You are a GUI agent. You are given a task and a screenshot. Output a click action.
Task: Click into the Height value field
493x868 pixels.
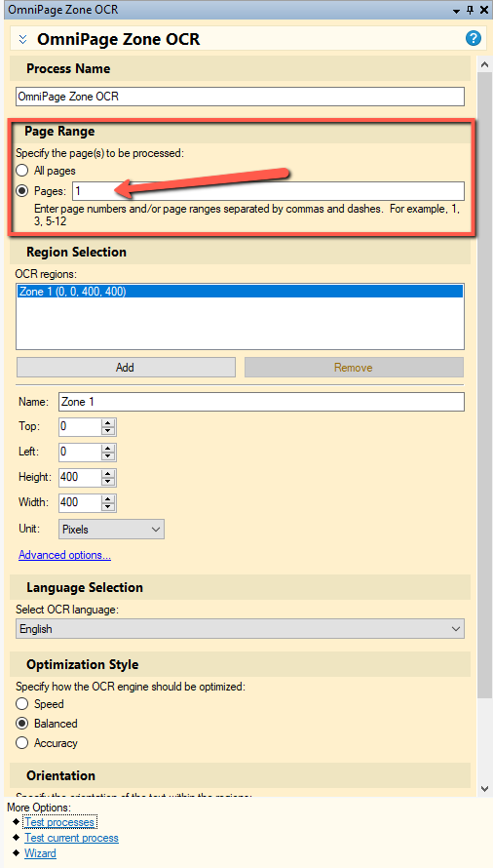pos(80,477)
